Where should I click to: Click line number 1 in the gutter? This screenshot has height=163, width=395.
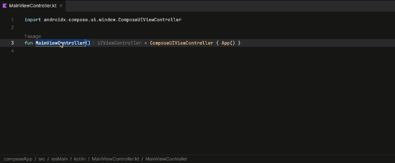(12, 20)
